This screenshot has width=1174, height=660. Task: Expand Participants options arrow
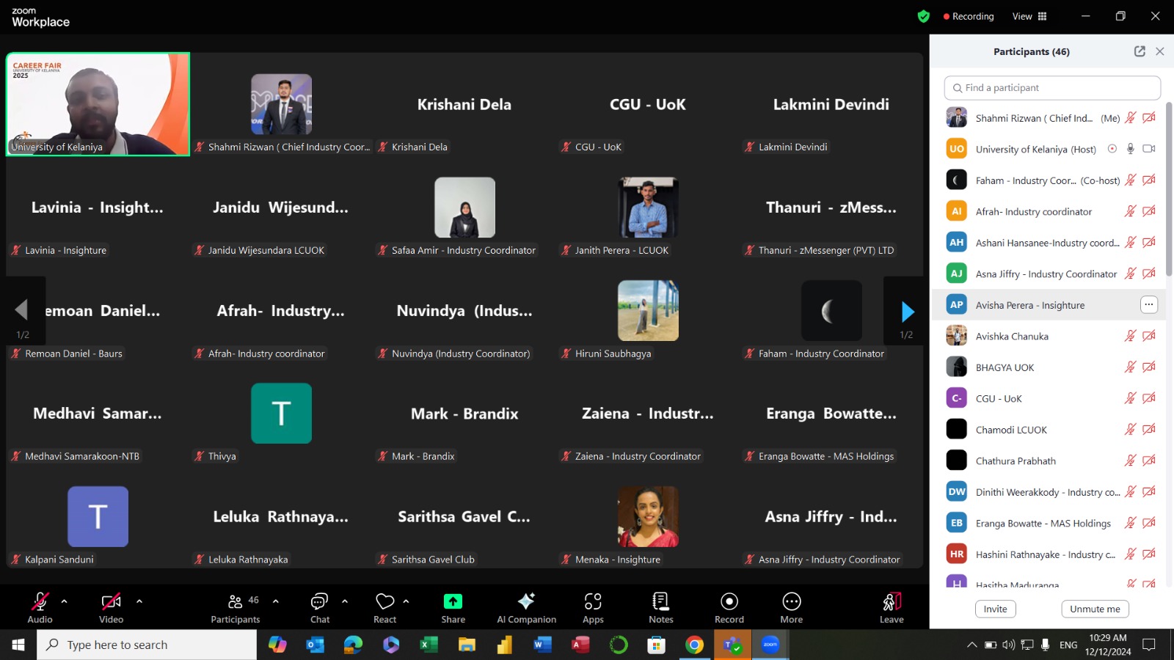[275, 601]
